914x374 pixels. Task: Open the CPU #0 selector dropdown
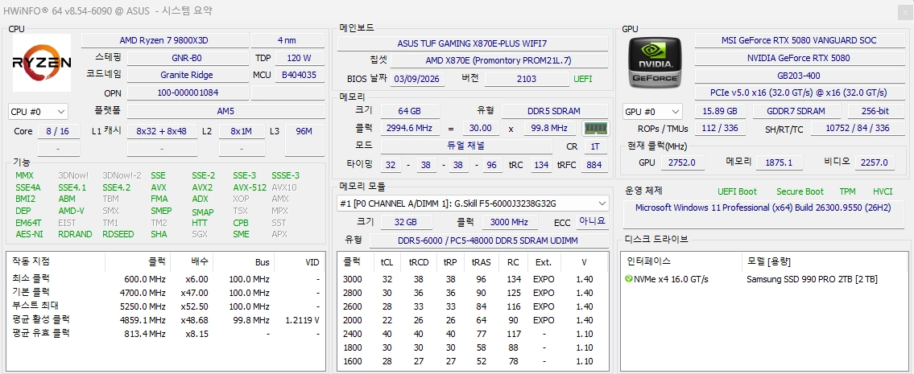(38, 111)
